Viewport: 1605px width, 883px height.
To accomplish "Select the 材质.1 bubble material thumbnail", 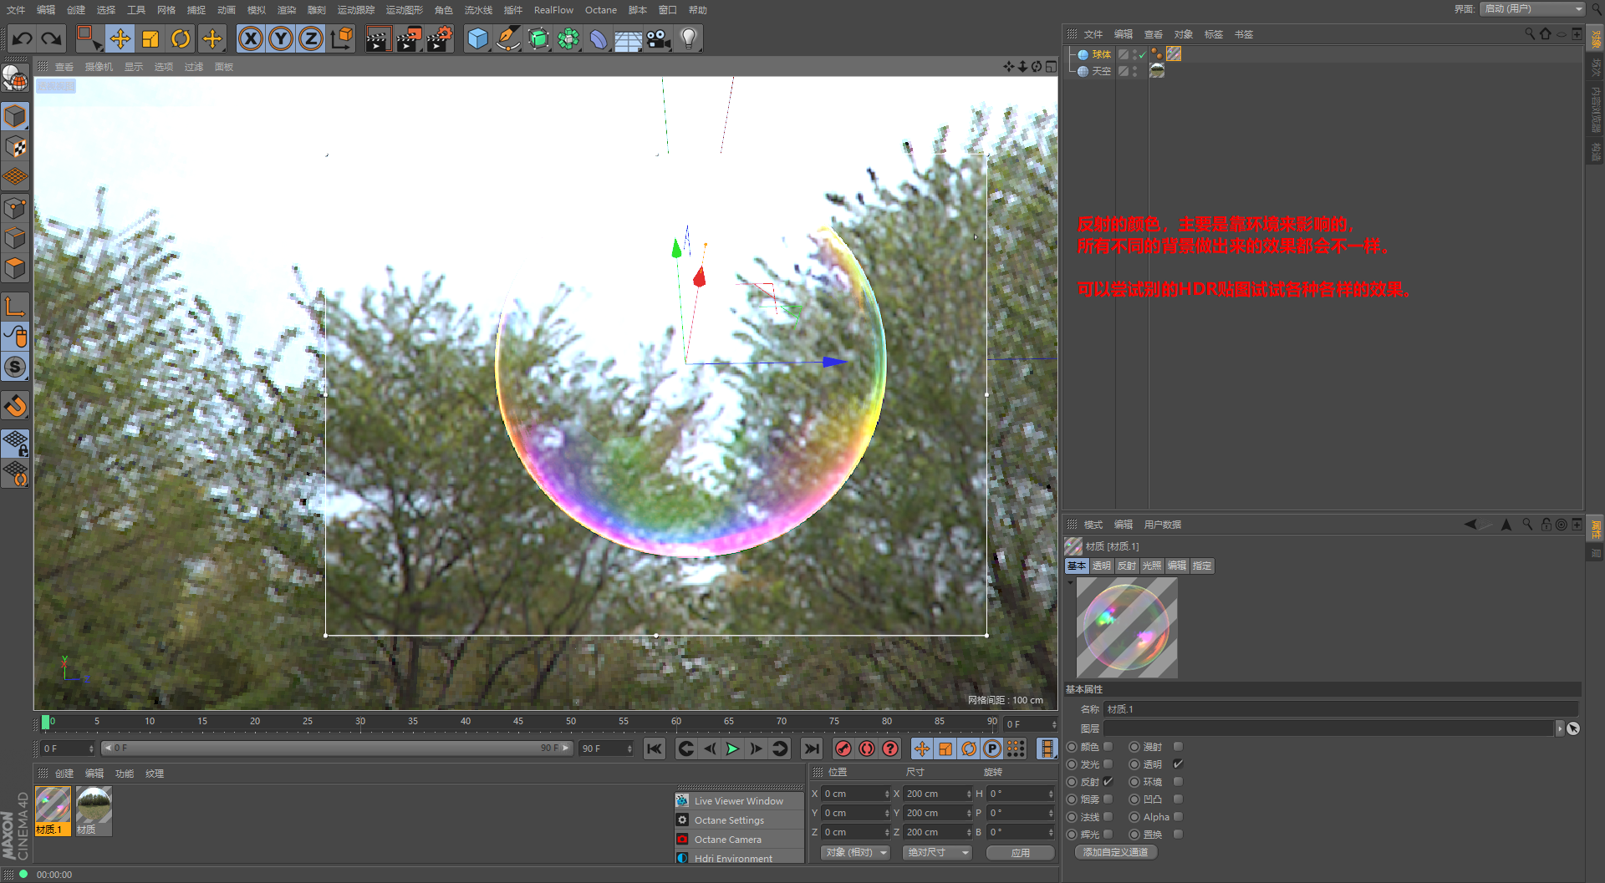I will point(53,810).
